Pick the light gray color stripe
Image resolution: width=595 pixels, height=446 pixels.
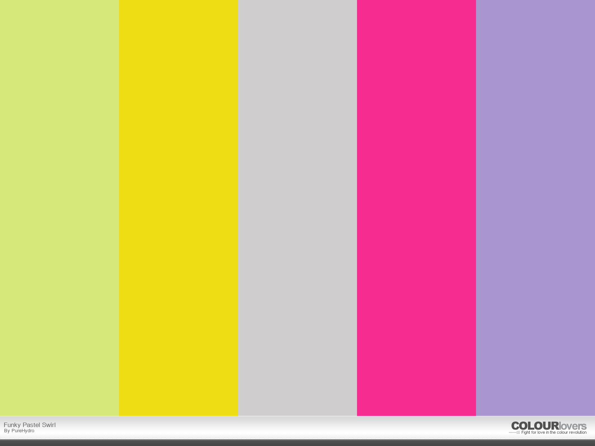coord(297,208)
